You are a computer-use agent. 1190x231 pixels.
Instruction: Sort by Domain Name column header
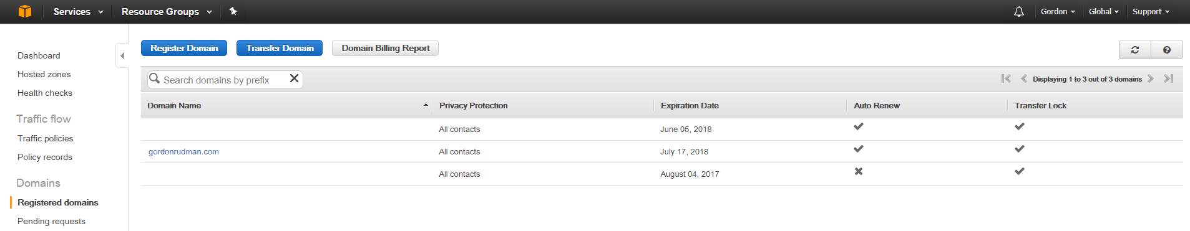click(x=174, y=105)
